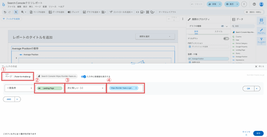The width and height of the screenshot is (267, 137).
Task: Toggle show suggested values while typing
Action: click(83, 76)
